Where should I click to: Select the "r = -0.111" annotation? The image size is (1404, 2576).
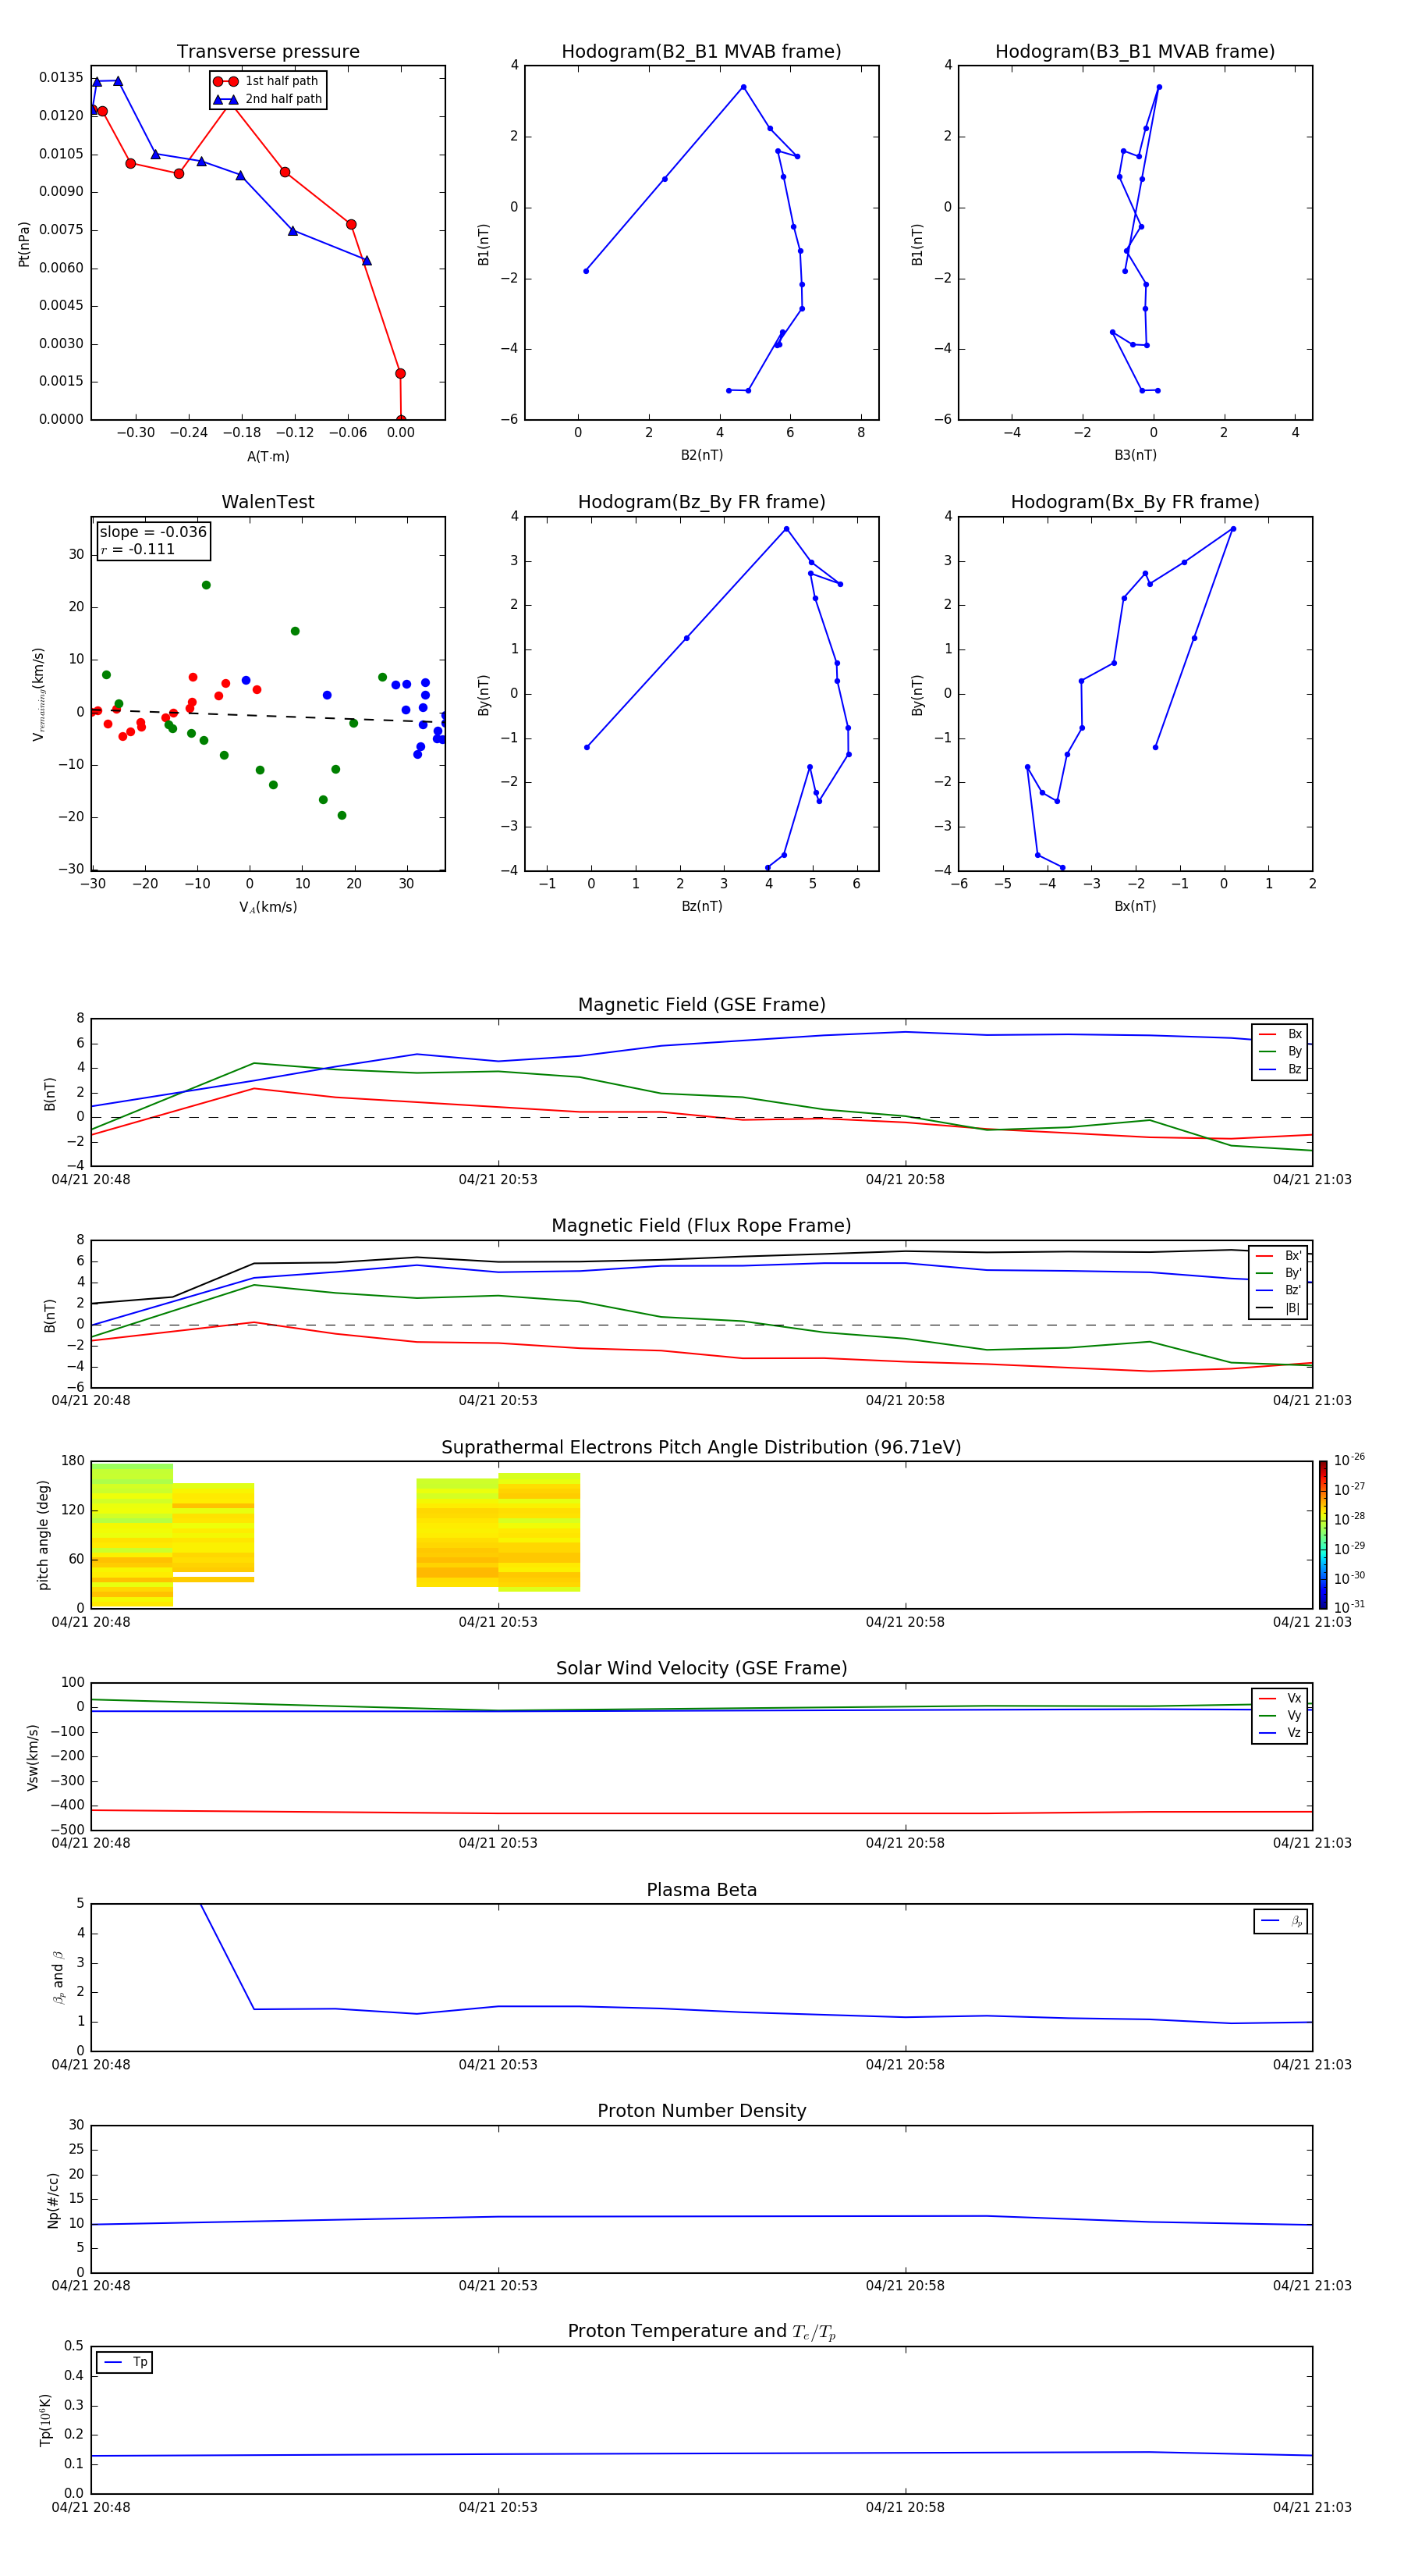[138, 549]
